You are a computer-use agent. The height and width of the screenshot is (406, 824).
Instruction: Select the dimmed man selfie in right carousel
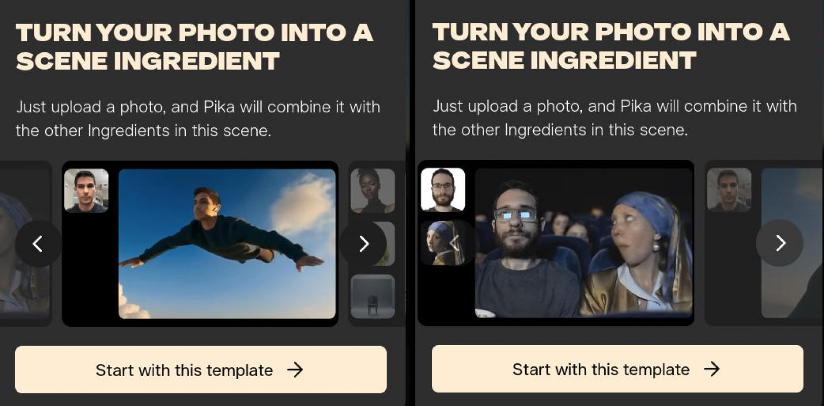729,190
